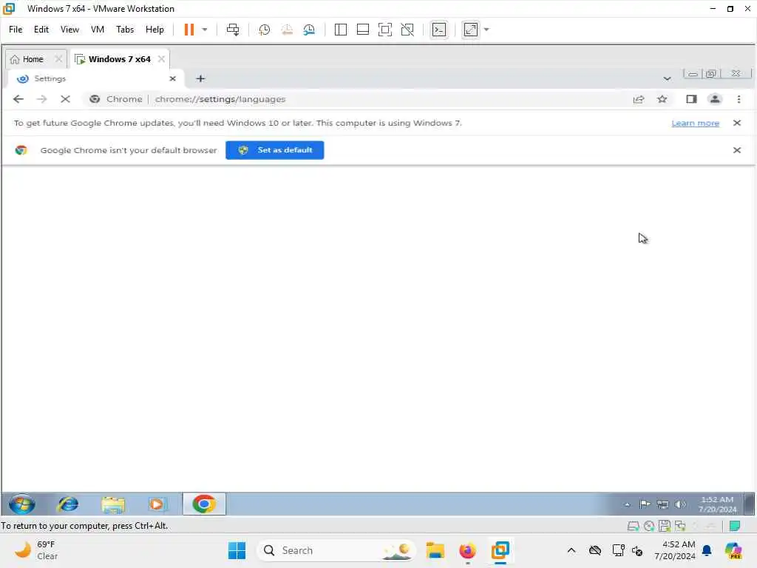Open Windows 7 Start orb
Viewport: 757px width, 568px height.
pos(21,504)
